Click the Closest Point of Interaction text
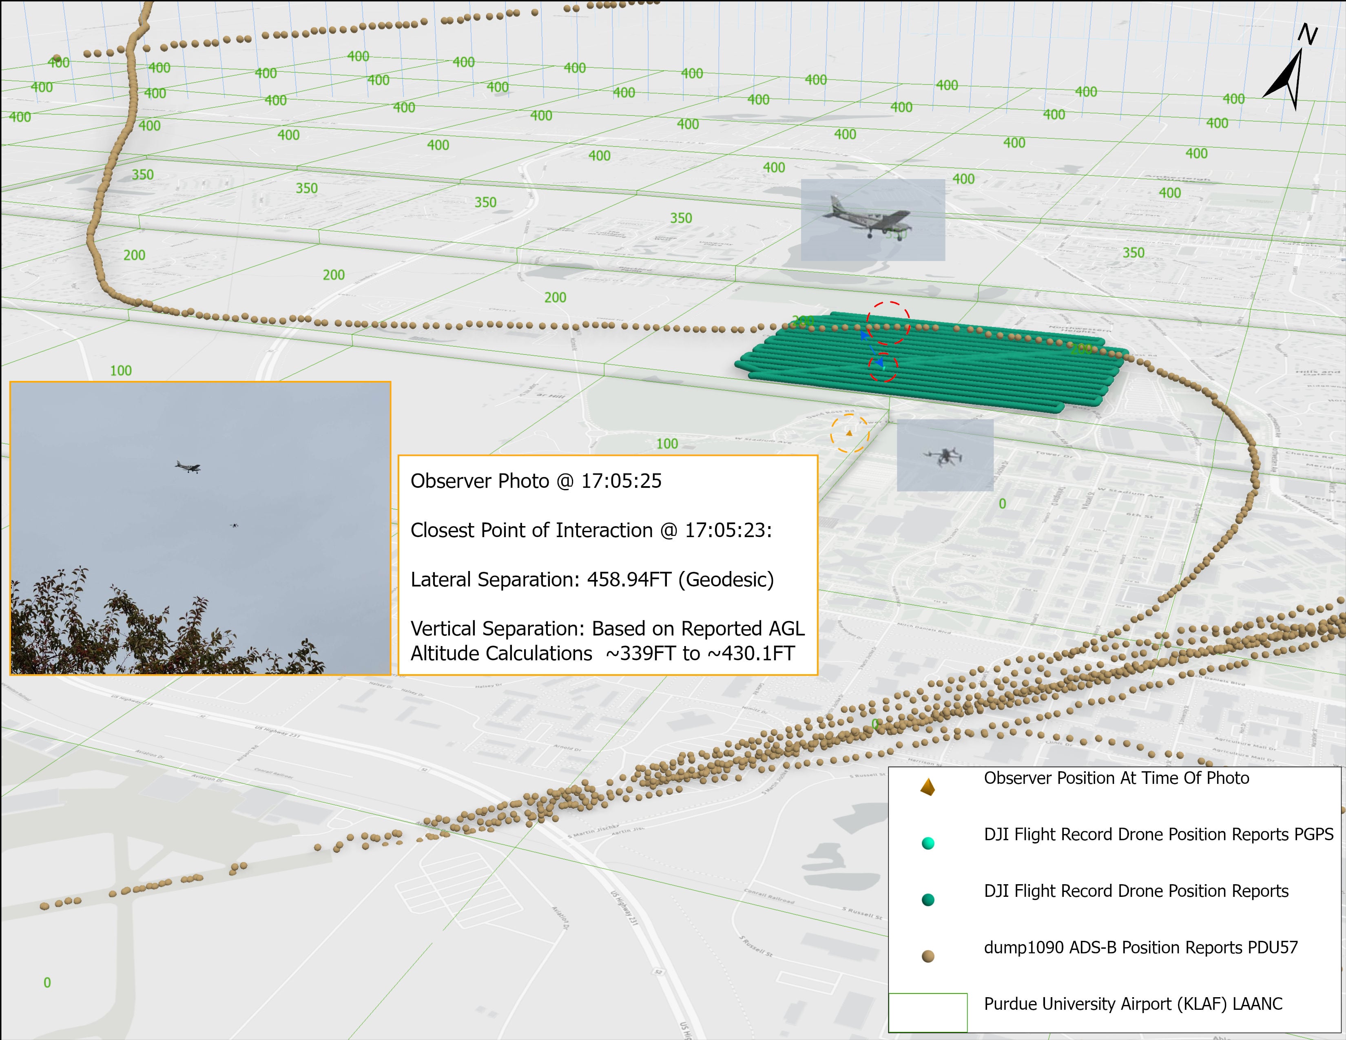This screenshot has width=1346, height=1040. pos(591,531)
